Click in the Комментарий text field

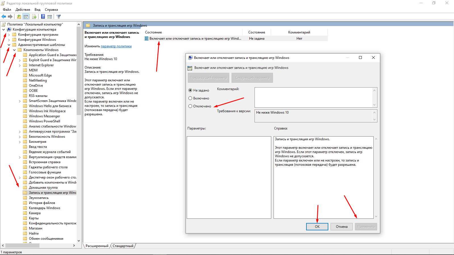(314, 97)
